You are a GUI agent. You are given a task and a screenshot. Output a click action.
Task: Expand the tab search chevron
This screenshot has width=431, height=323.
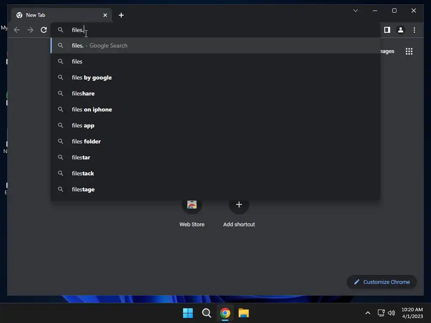355,11
